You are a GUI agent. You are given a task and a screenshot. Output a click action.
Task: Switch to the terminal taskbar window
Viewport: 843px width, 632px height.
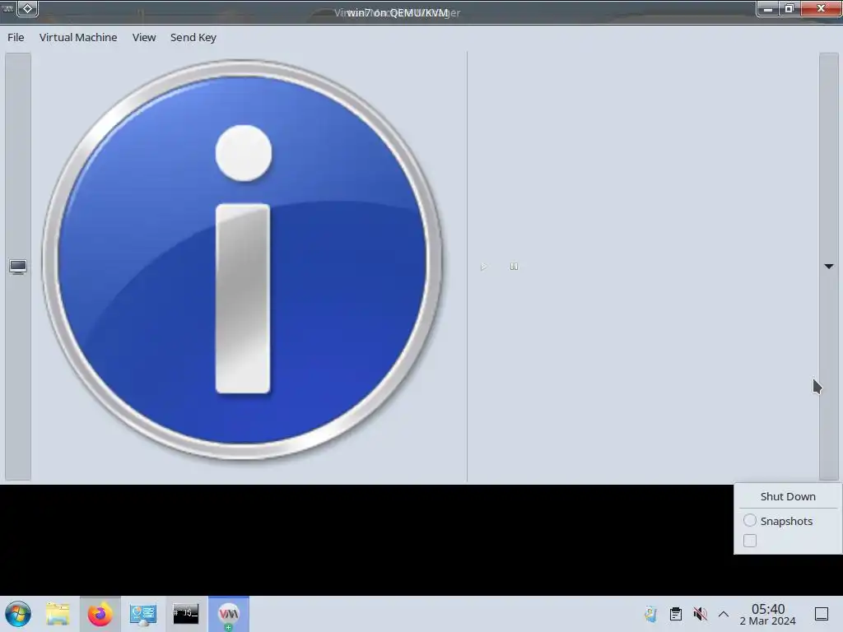[185, 614]
